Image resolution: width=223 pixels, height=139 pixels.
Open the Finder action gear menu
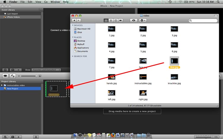click(143, 20)
